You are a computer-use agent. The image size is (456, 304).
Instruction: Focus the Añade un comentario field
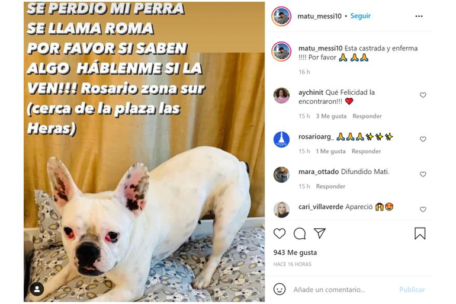(x=329, y=289)
